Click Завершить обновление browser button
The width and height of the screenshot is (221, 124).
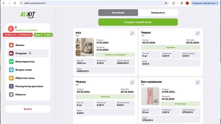coord(205,3)
